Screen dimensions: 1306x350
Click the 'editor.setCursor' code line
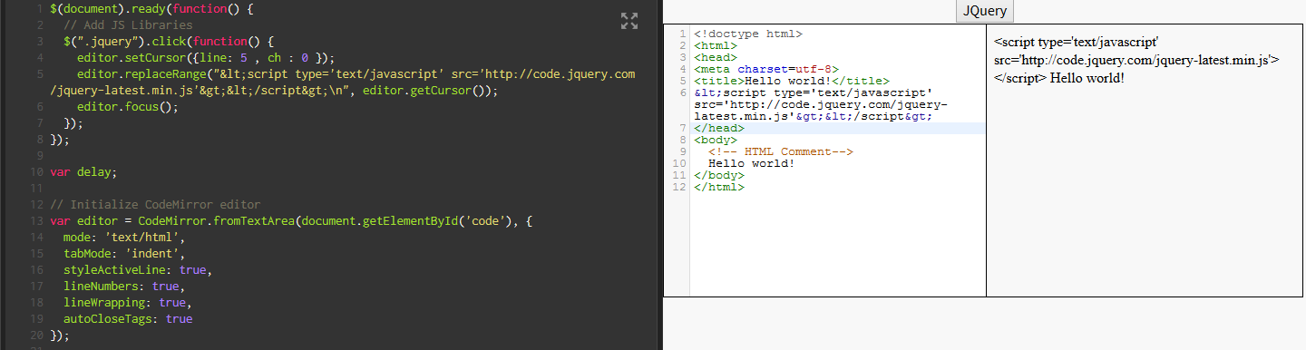click(x=206, y=58)
